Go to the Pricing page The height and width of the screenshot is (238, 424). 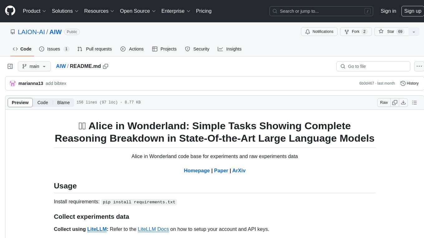[204, 11]
